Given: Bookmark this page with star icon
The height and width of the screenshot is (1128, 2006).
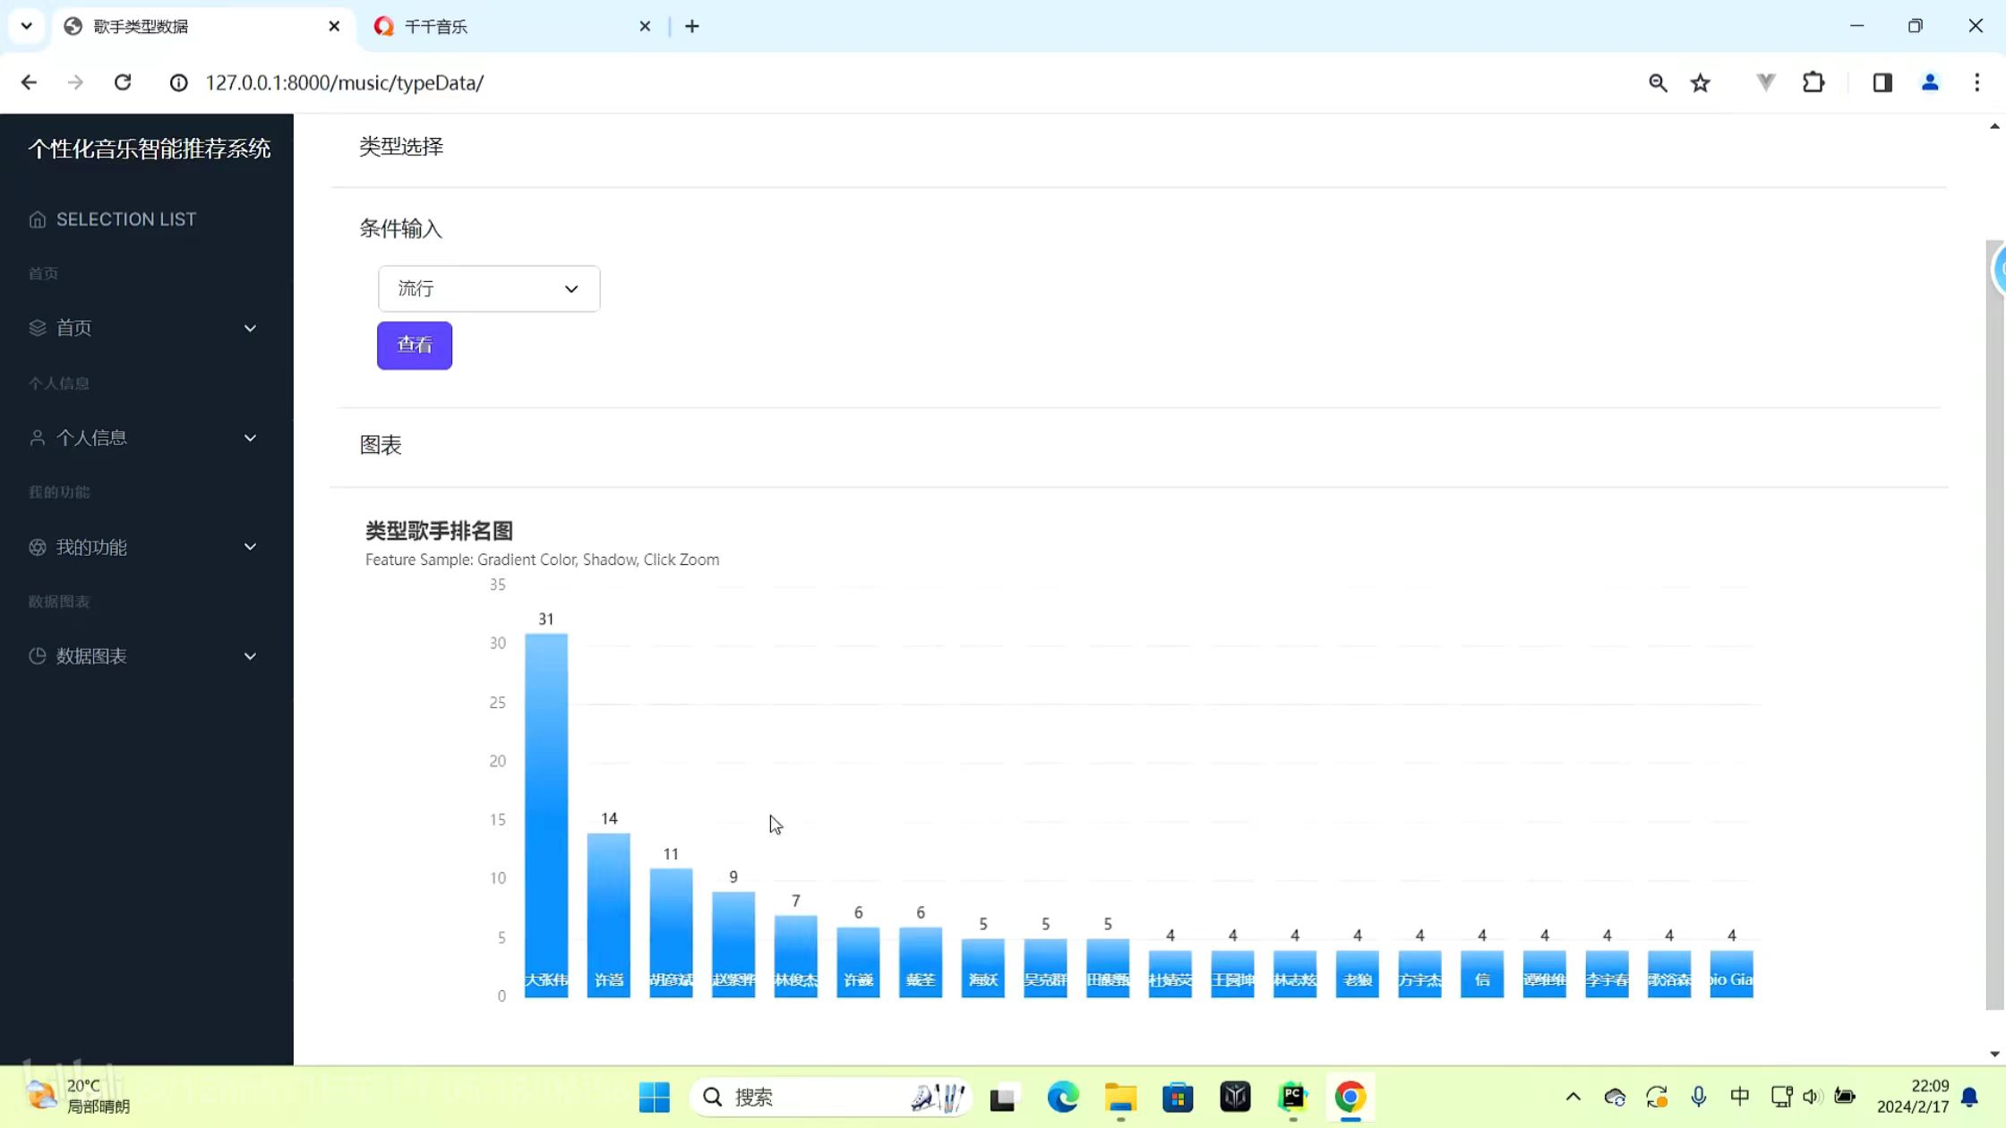Looking at the screenshot, I should pos(1701,82).
